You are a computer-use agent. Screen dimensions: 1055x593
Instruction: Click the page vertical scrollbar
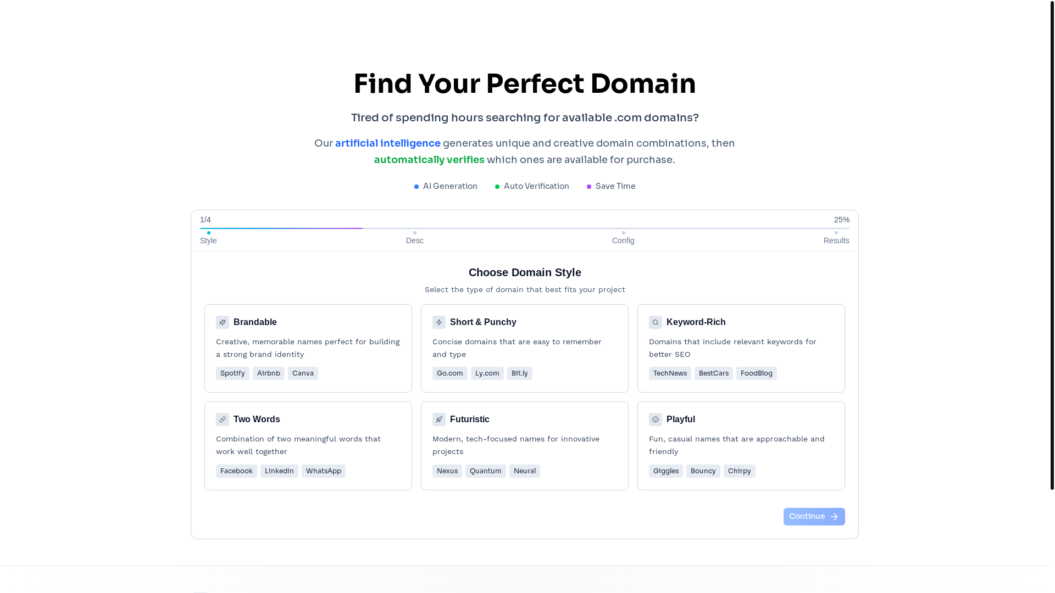pos(1052,244)
